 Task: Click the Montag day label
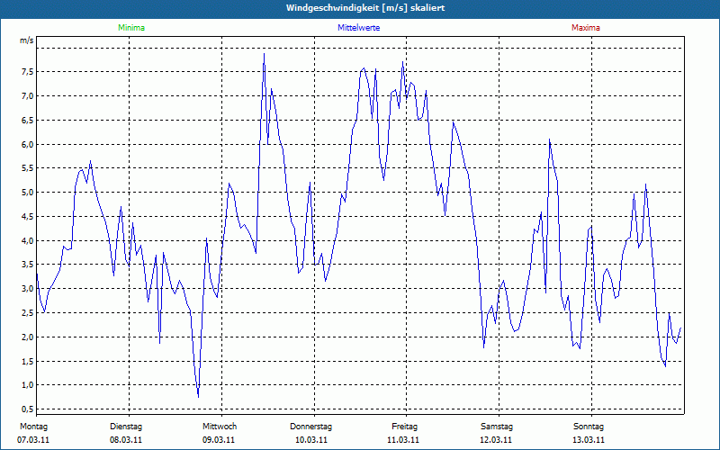(x=33, y=427)
